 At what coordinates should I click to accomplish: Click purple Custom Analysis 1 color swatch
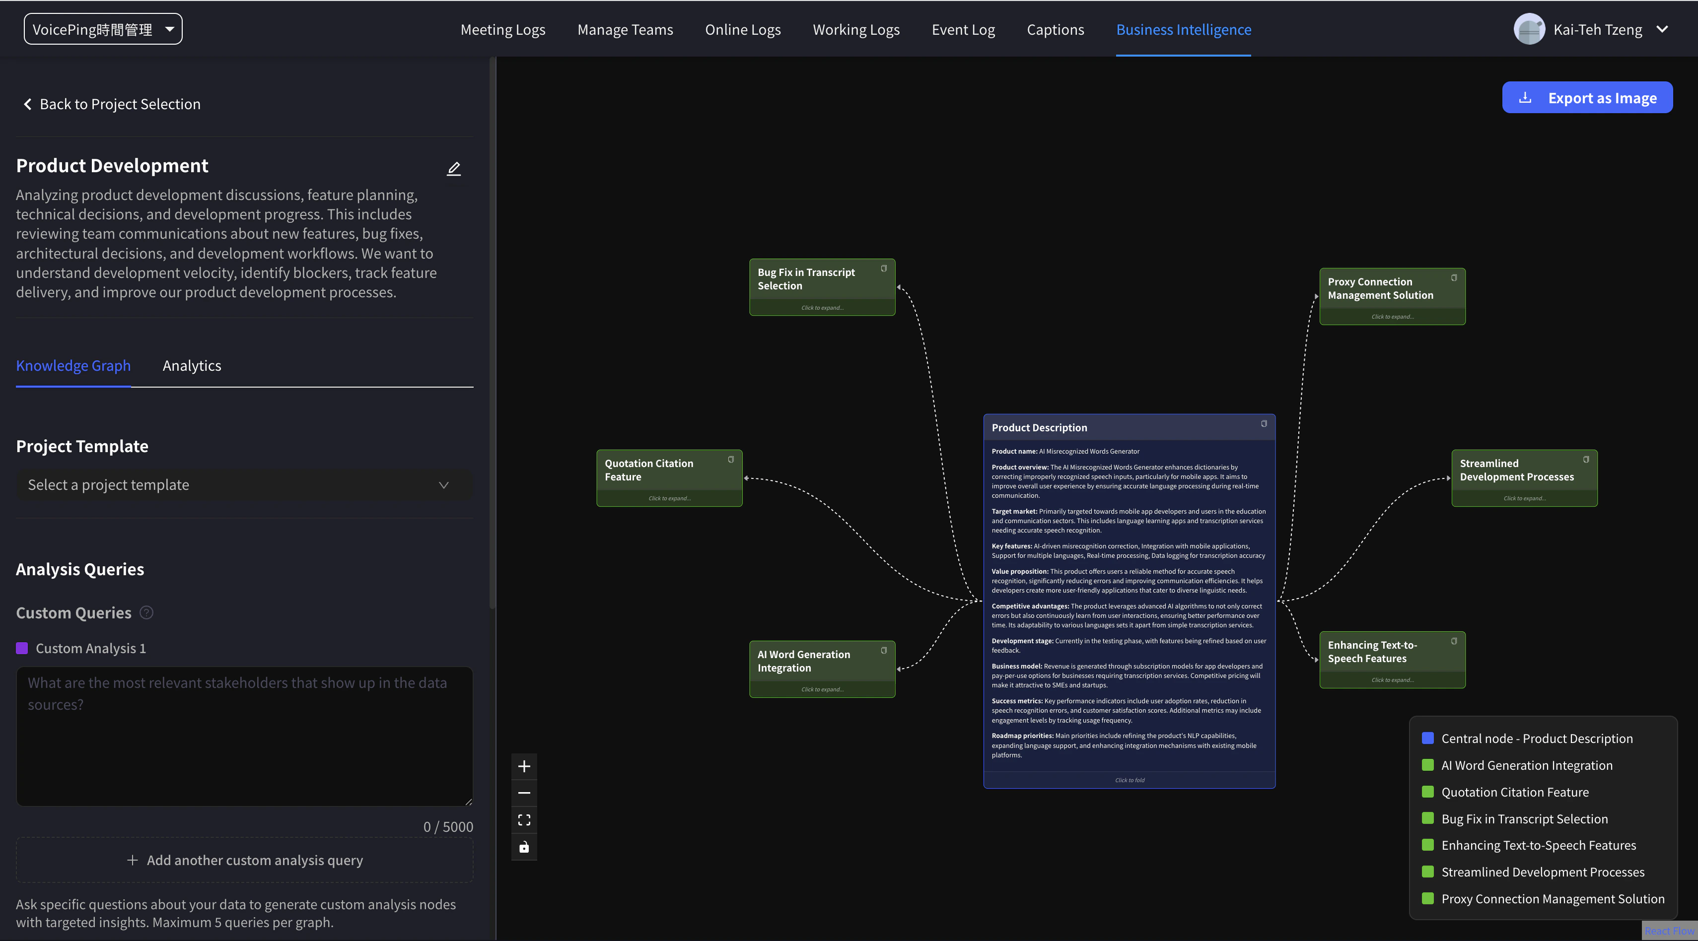coord(22,648)
